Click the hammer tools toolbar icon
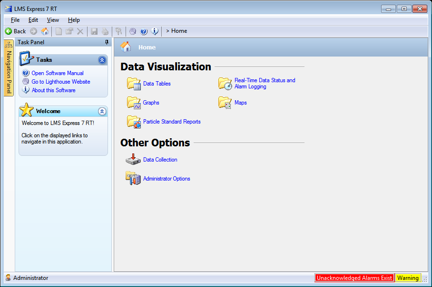This screenshot has height=287, width=432. point(119,31)
